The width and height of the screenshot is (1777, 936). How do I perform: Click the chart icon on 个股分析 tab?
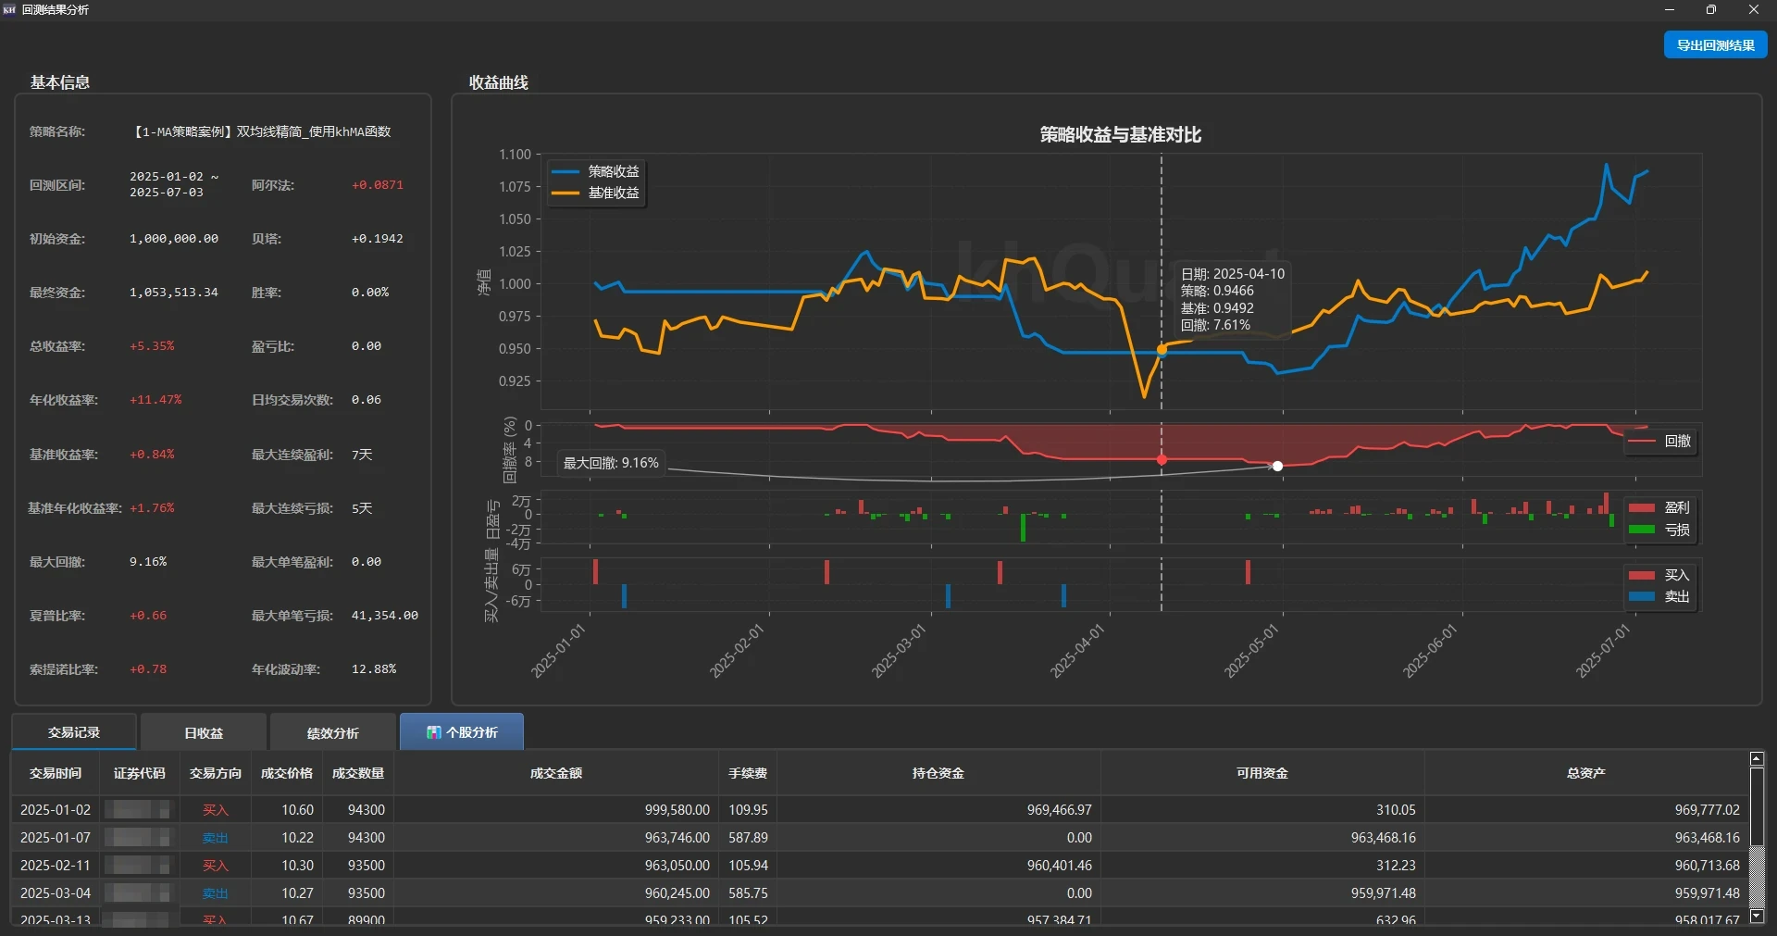click(x=433, y=732)
